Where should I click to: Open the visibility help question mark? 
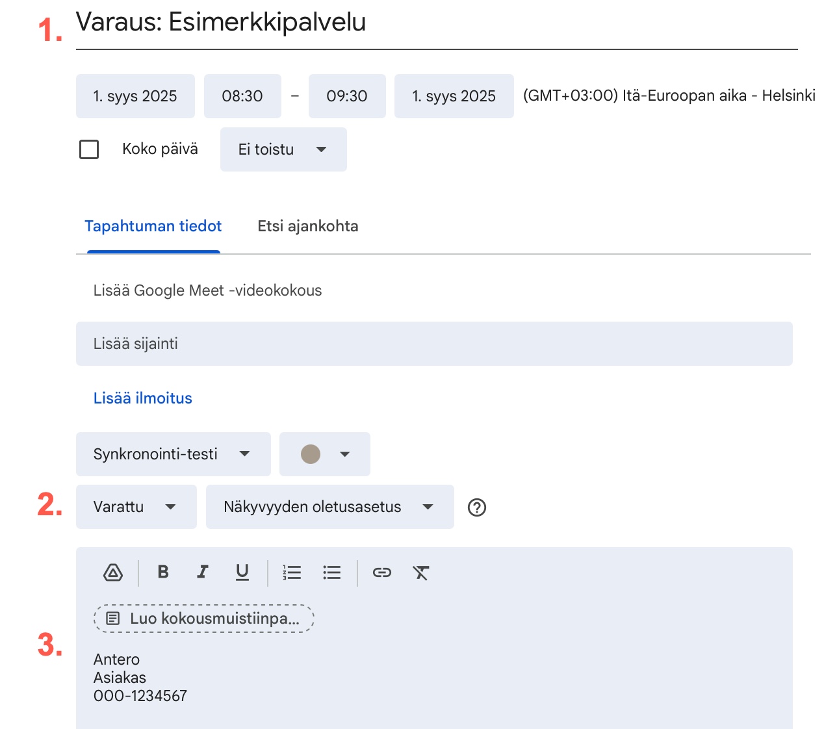tap(477, 507)
